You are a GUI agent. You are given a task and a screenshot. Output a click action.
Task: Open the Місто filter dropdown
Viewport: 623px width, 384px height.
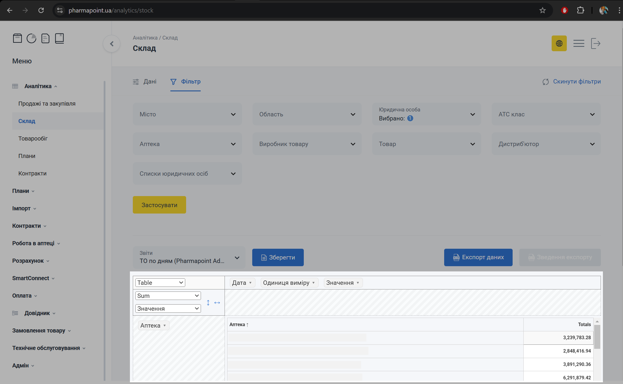pyautogui.click(x=187, y=114)
